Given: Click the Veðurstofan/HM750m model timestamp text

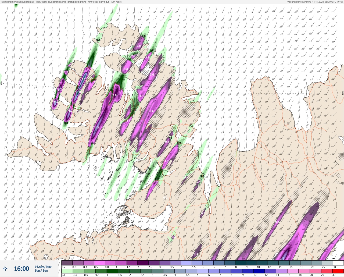Looking at the screenshot, I should (x=315, y=2).
